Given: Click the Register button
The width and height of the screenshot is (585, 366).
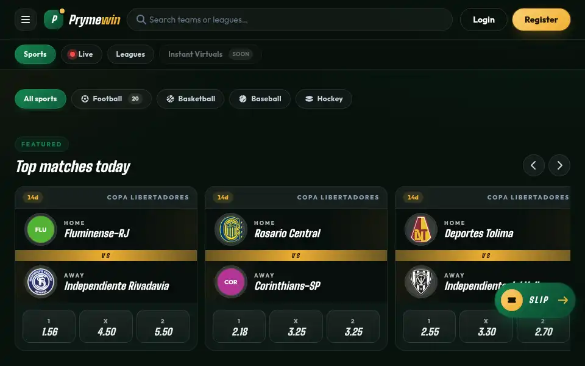Looking at the screenshot, I should click(x=541, y=20).
